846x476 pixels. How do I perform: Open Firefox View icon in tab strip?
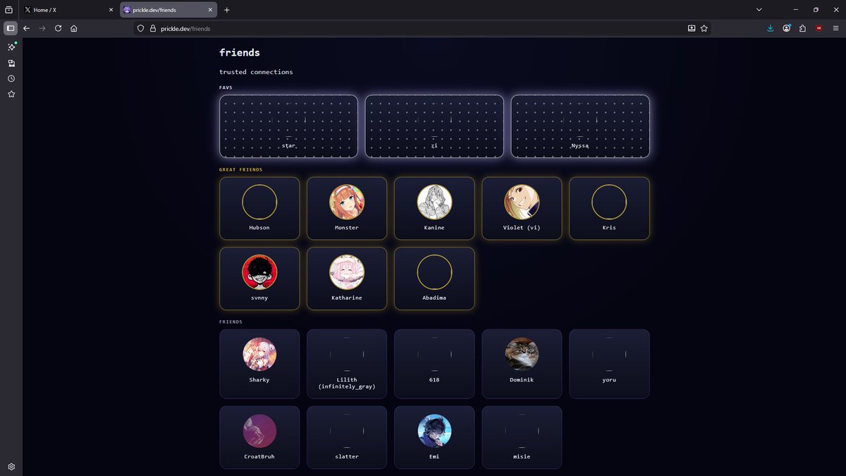9,10
